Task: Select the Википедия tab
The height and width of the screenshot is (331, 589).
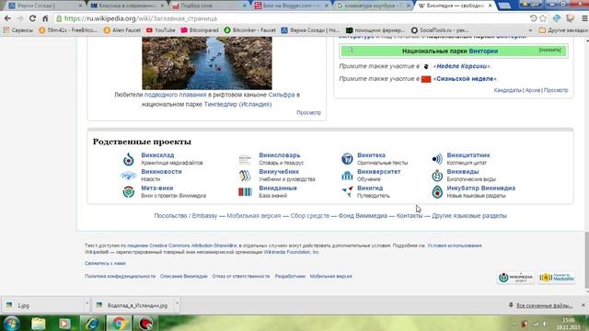Action: pyautogui.click(x=455, y=6)
